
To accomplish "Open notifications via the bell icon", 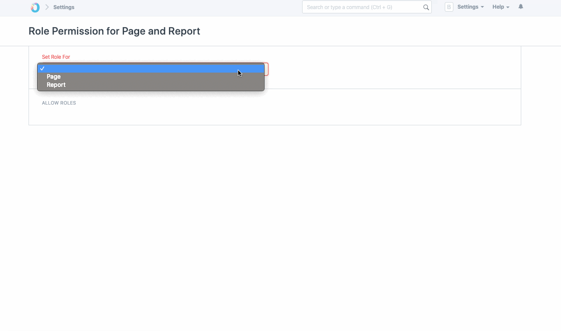I will [x=520, y=6].
